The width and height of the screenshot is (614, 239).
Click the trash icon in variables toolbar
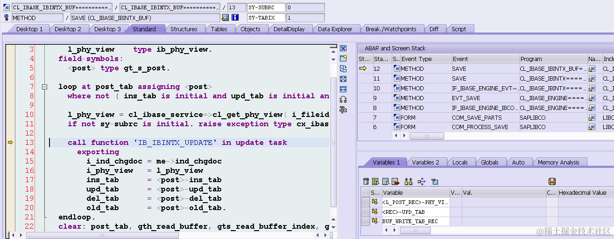pyautogui.click(x=366, y=181)
